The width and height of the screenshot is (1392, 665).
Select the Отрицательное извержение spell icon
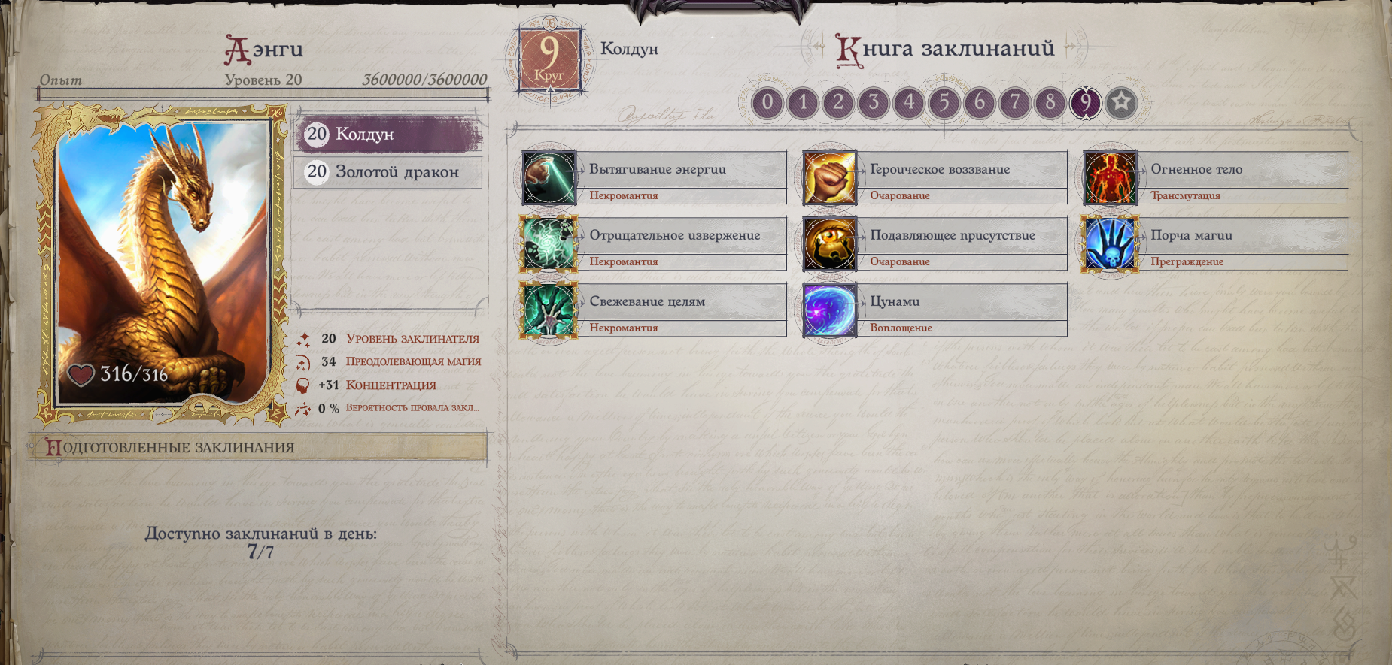tap(549, 244)
